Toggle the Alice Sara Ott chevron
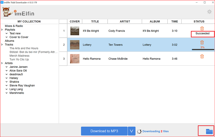The height and width of the screenshot is (137, 215). pos(6,71)
